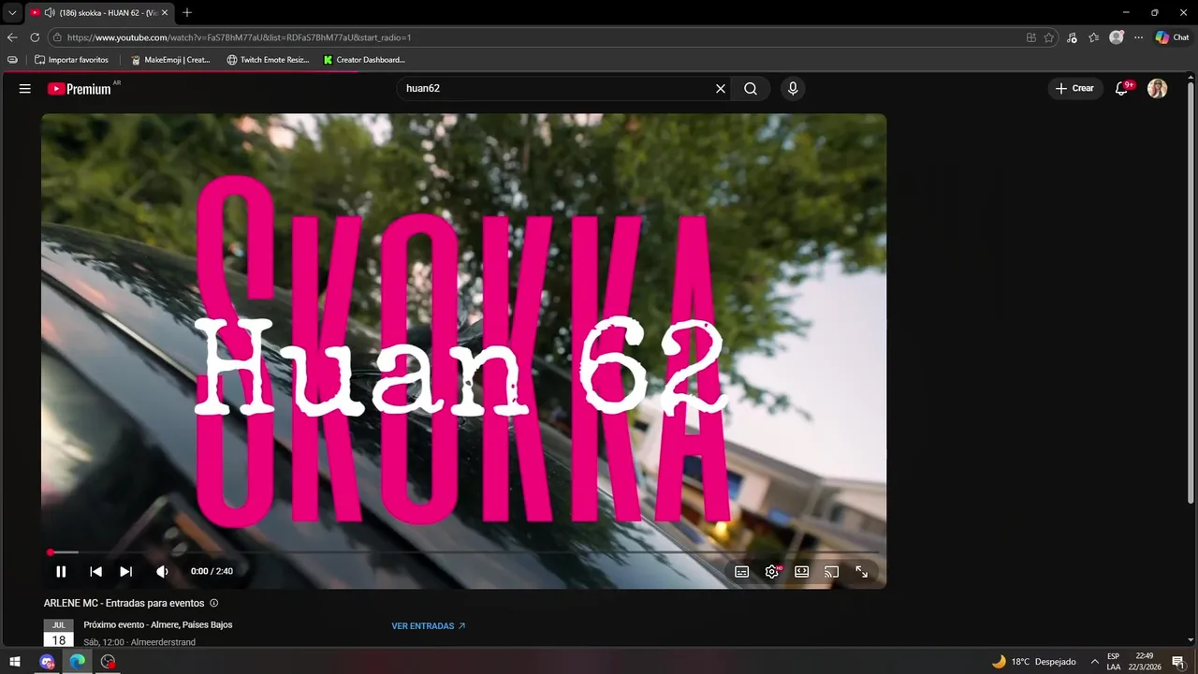This screenshot has height=674, width=1198.
Task: Select the Próximo evento - Almere, Países Bajos text
Action: click(x=158, y=624)
